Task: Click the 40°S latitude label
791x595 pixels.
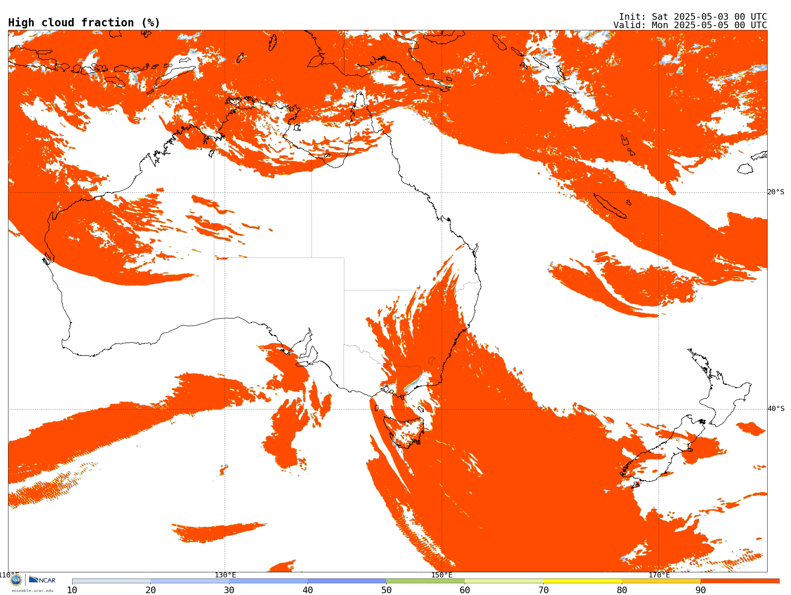Action: click(776, 409)
